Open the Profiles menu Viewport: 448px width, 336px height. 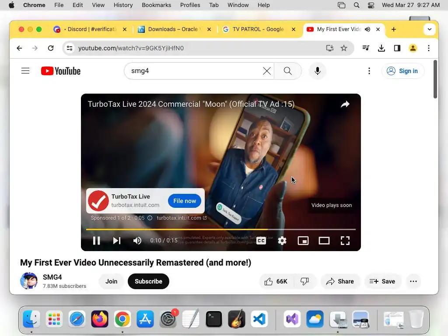[x=190, y=5]
